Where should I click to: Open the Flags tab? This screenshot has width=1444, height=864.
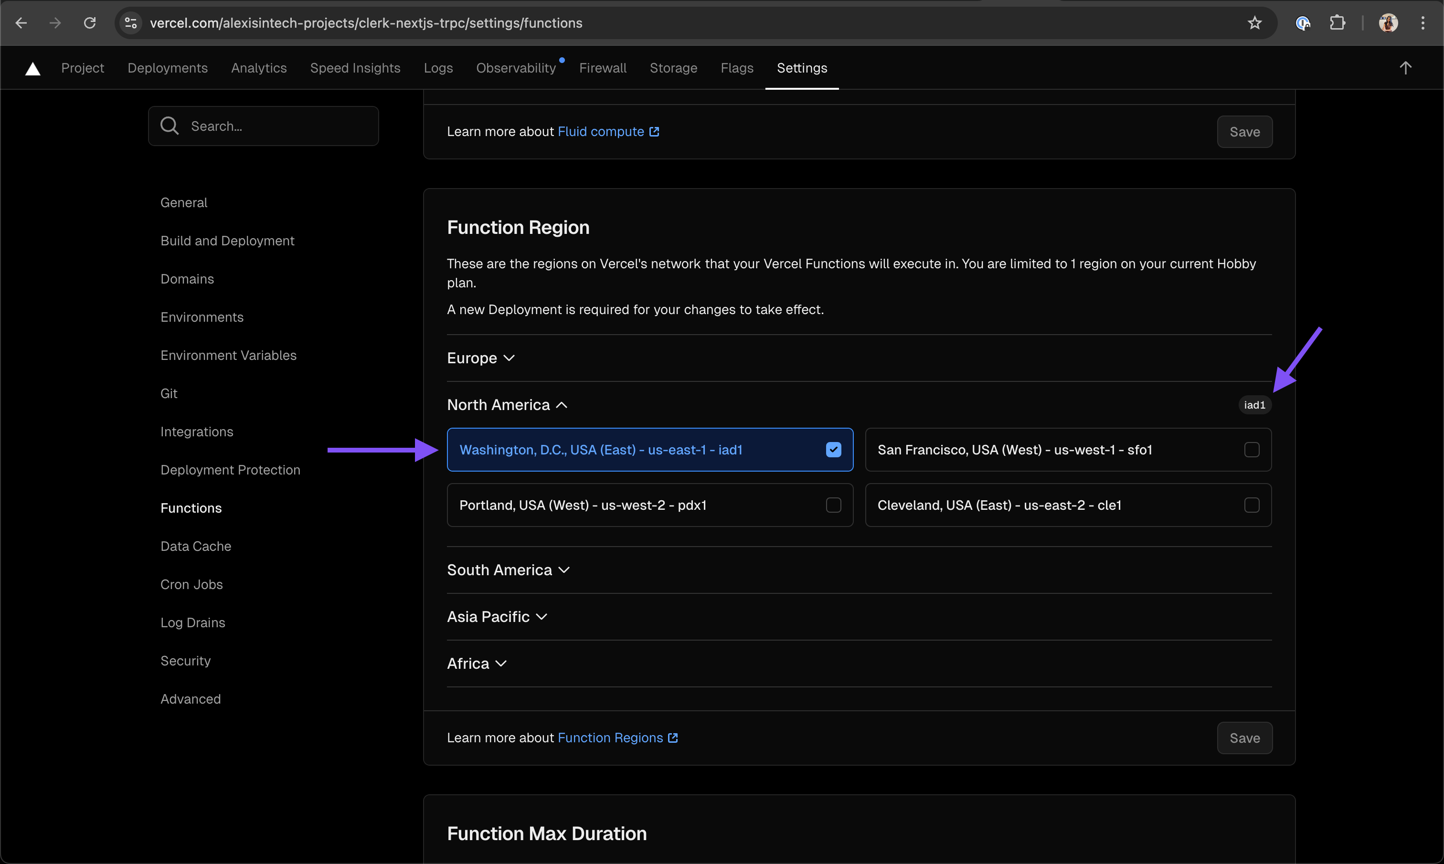tap(736, 68)
